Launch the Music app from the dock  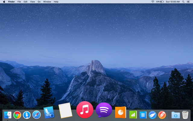85,110
